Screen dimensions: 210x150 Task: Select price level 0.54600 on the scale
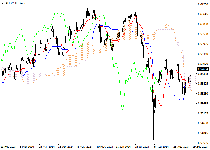click(x=203, y=123)
